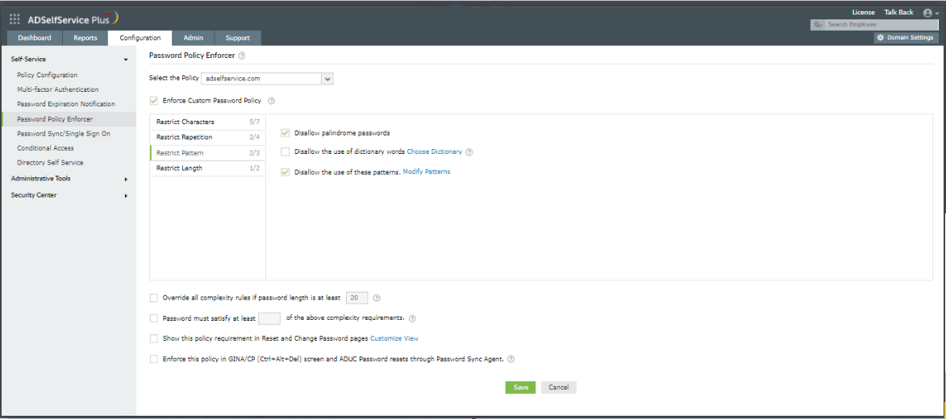946x419 pixels.
Task: Open the Customize View link
Action: [394, 338]
